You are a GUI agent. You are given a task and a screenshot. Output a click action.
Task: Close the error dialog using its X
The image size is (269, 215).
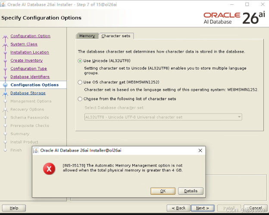point(200,151)
